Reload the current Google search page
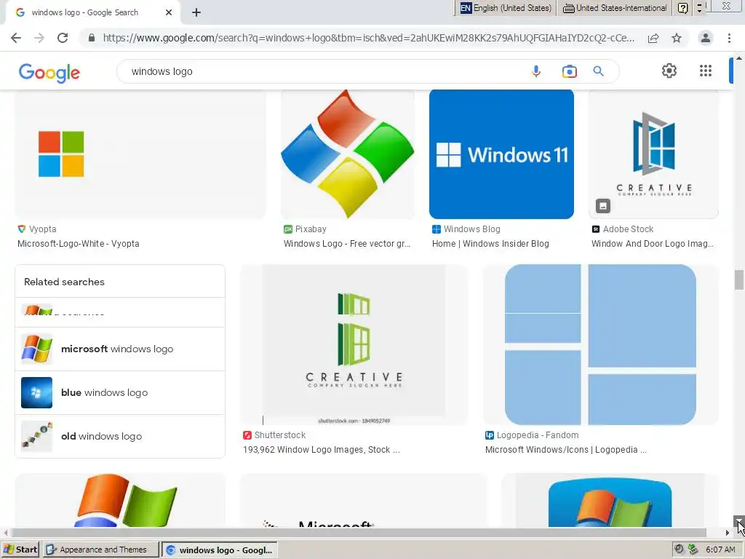Screen dimensions: 745x559 click(63, 38)
